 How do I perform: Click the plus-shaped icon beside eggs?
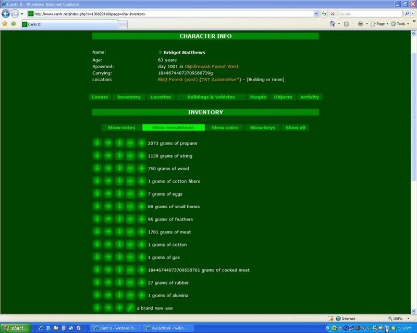click(x=142, y=194)
